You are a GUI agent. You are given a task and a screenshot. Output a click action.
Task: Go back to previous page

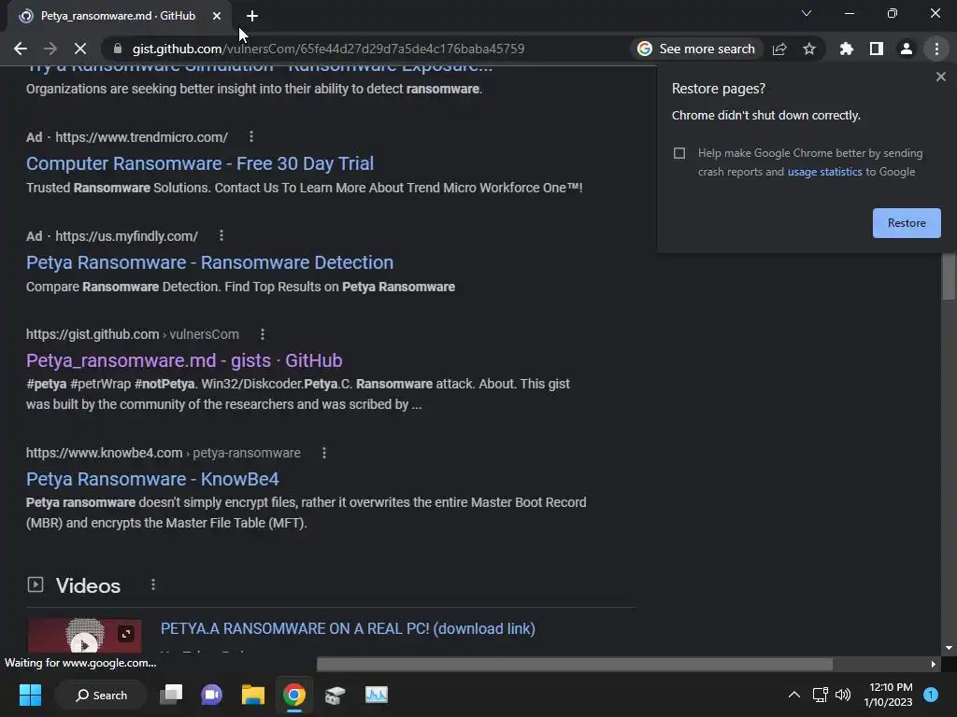21,49
